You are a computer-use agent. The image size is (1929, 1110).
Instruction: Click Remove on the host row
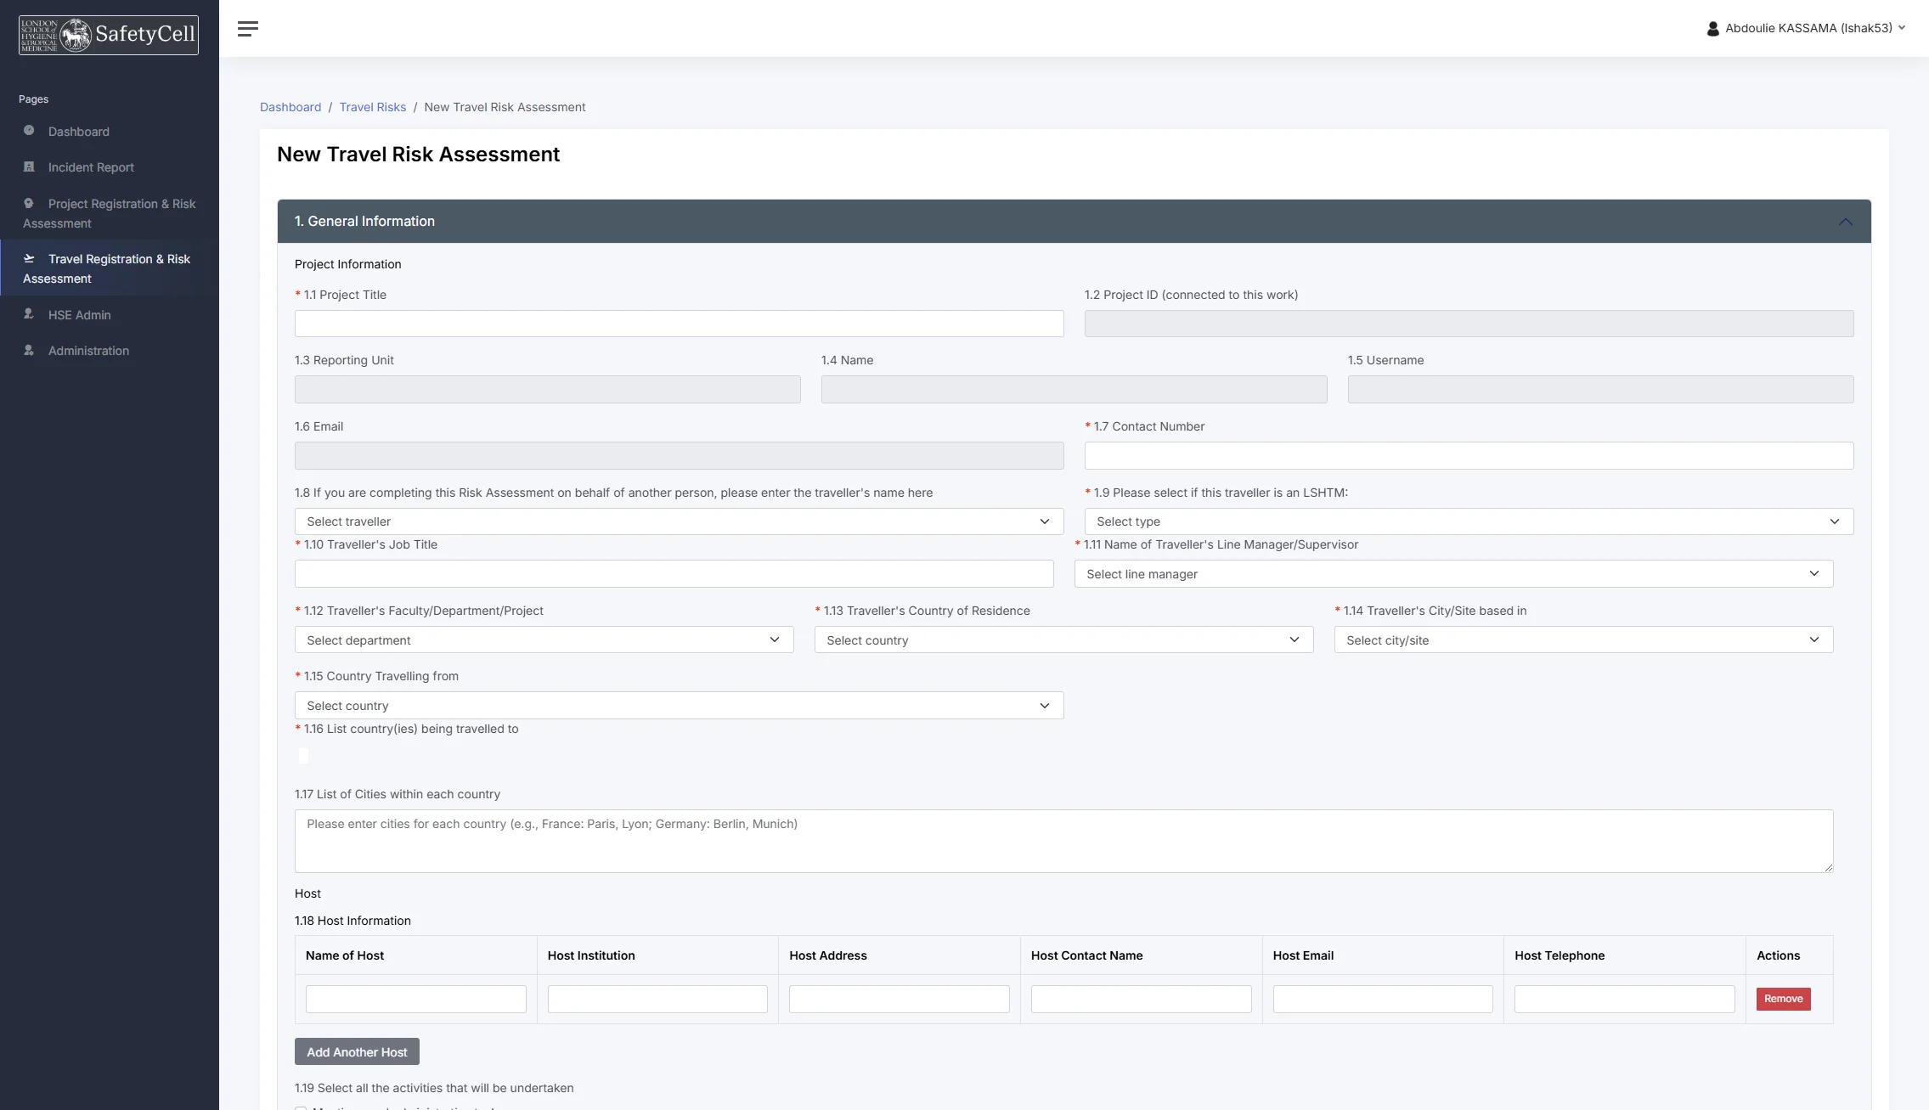click(1783, 999)
